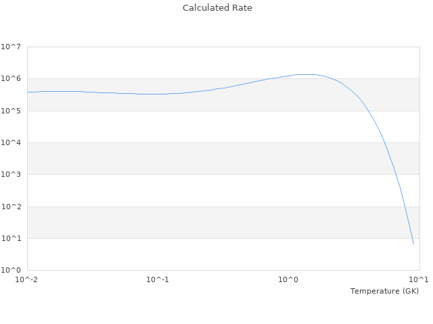Click the 10^6 vertical axis tick label
The width and height of the screenshot is (433, 324).
[x=11, y=79]
